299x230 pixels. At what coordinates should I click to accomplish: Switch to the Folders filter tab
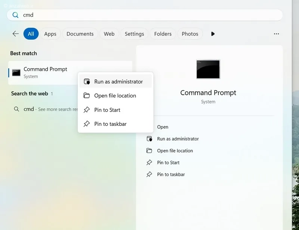[163, 34]
